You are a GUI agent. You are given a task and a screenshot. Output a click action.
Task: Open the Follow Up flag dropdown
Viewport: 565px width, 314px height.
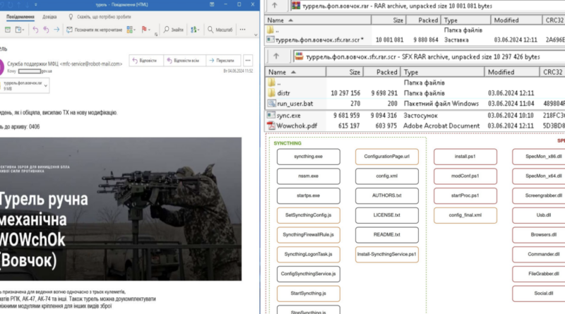[146, 30]
